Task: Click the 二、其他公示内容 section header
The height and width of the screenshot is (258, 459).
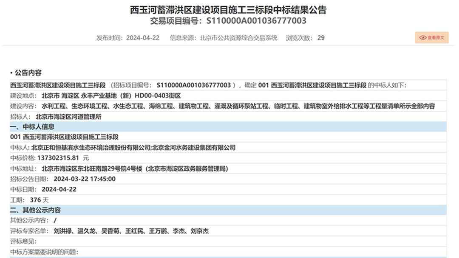Action: pos(36,210)
